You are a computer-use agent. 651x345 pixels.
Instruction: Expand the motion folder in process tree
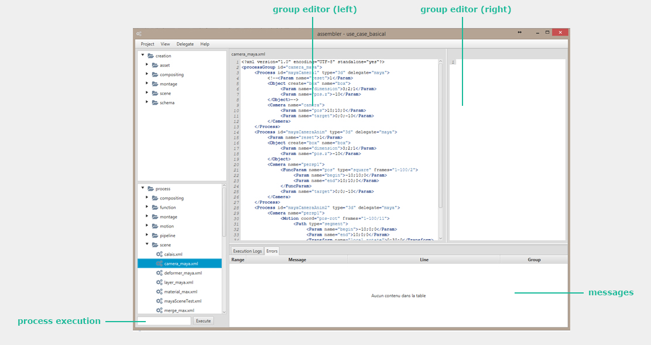pos(147,226)
